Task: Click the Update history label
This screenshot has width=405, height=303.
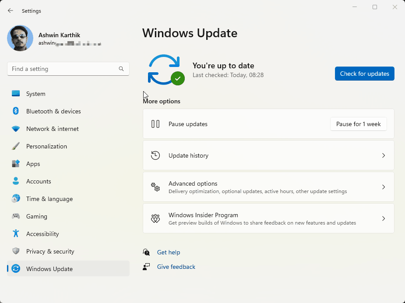Action: pos(189,155)
